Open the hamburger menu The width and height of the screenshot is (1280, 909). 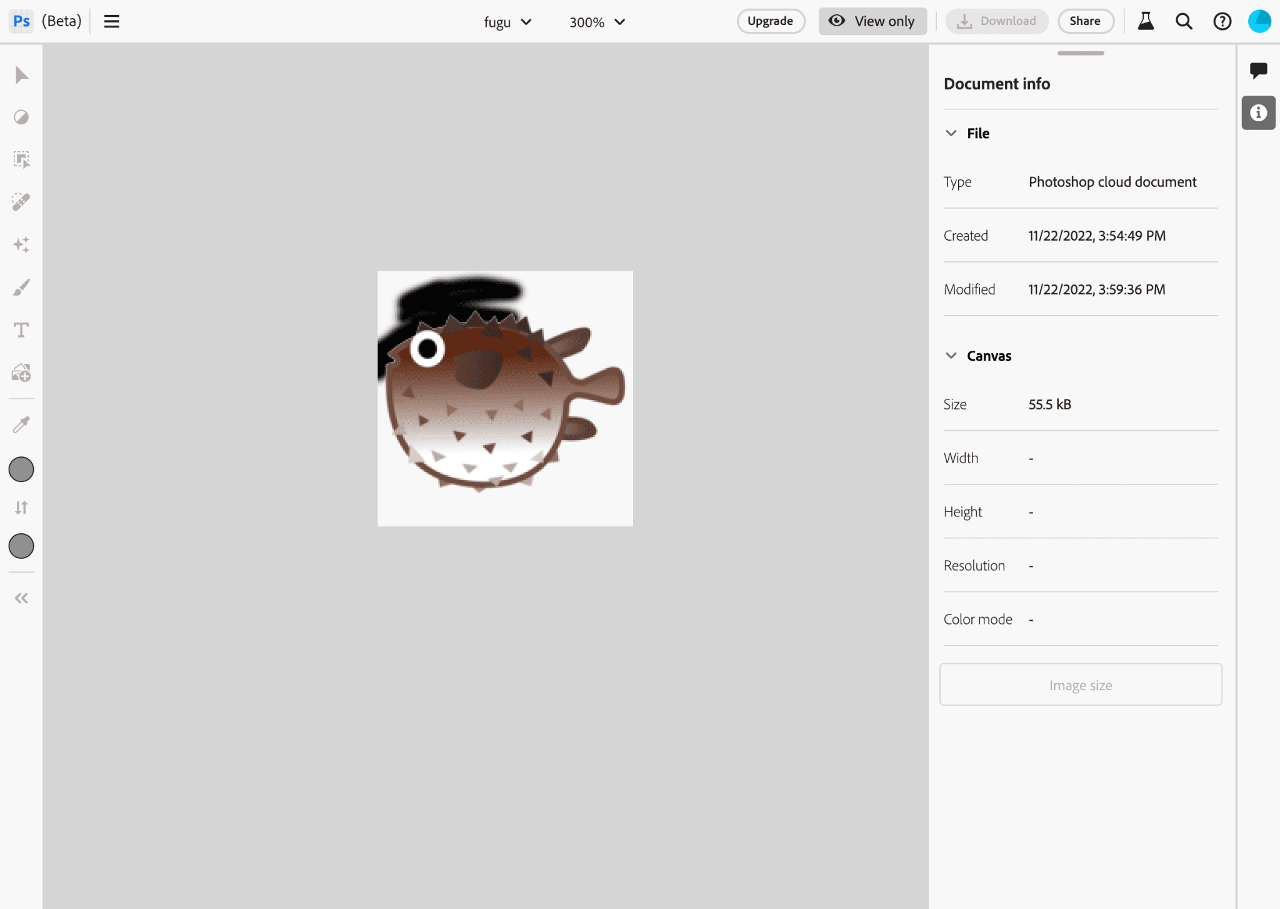click(x=112, y=21)
